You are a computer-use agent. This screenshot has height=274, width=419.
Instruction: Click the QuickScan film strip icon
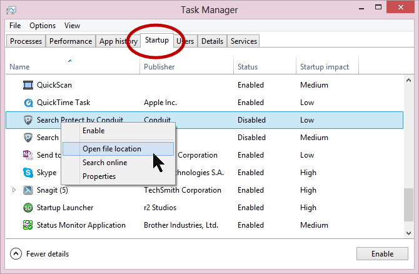[28, 85]
